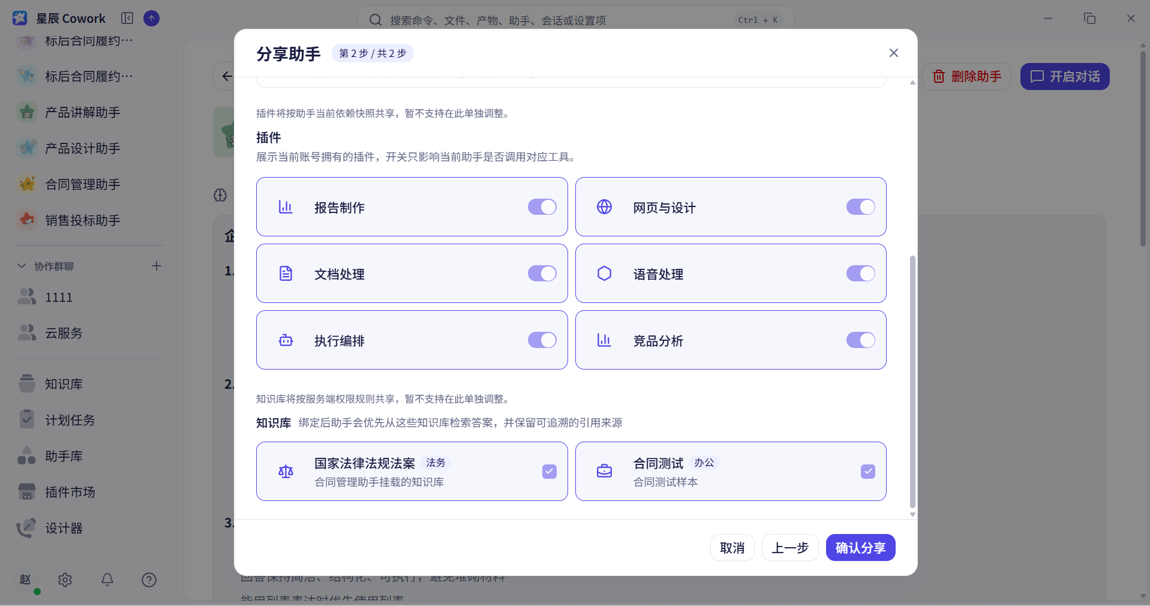Viewport: 1150px width, 606px height.
Task: Toggle the 报告制作 plugin switch
Action: [x=542, y=207]
